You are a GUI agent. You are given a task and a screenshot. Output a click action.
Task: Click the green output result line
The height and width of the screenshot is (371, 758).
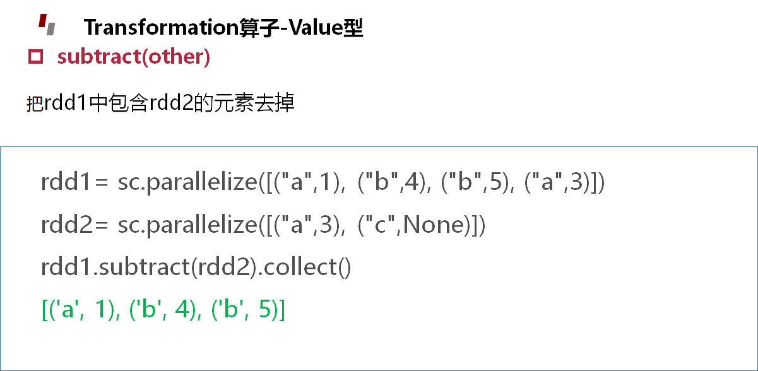tap(163, 309)
